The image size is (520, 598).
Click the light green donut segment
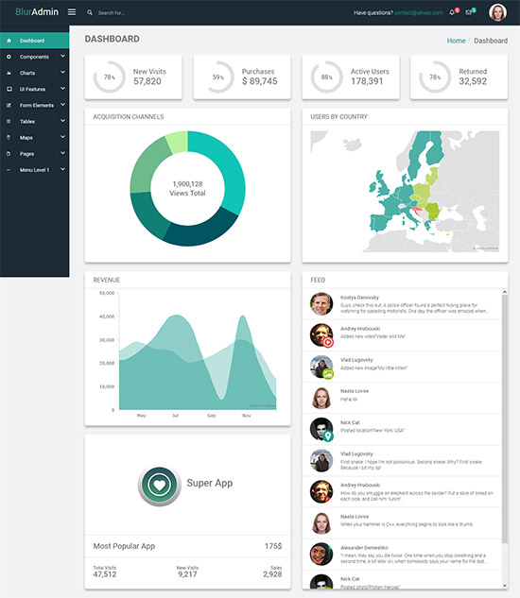(x=178, y=143)
